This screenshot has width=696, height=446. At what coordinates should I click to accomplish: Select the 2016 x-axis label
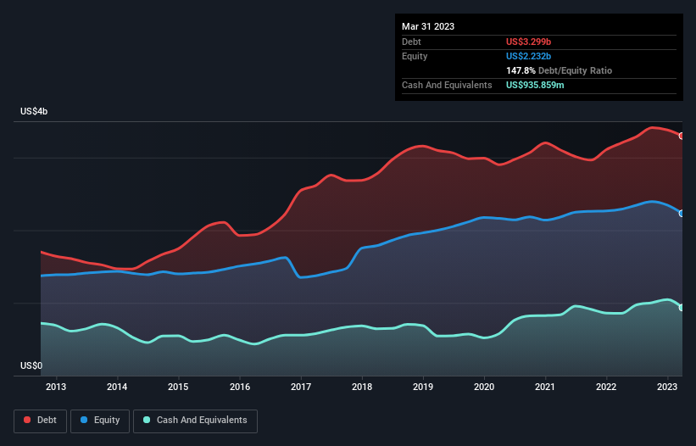click(x=240, y=387)
